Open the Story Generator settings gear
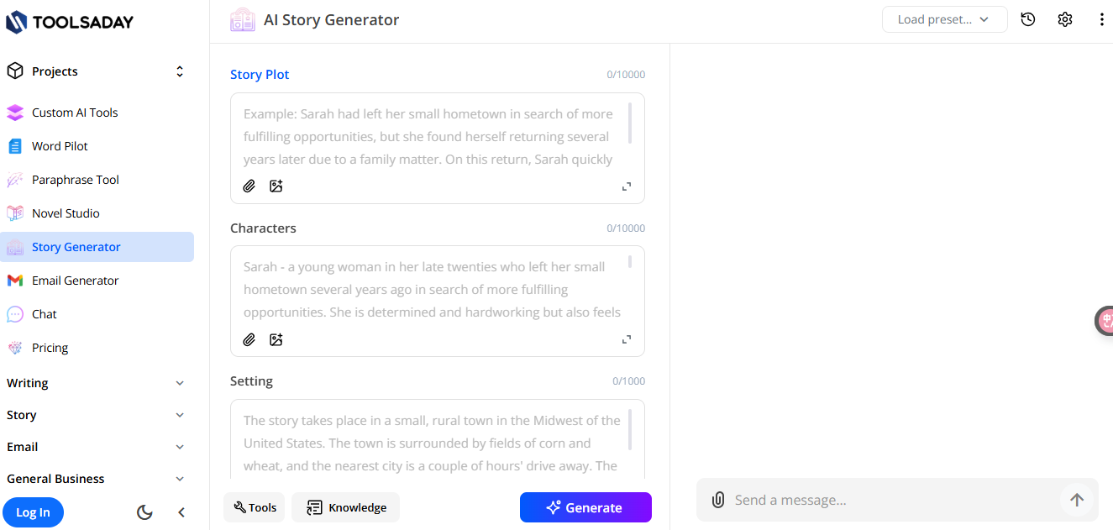 [x=1064, y=18]
